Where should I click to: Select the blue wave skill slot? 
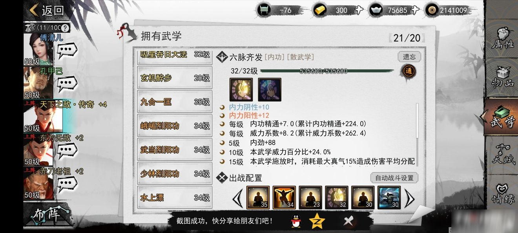click(x=389, y=197)
